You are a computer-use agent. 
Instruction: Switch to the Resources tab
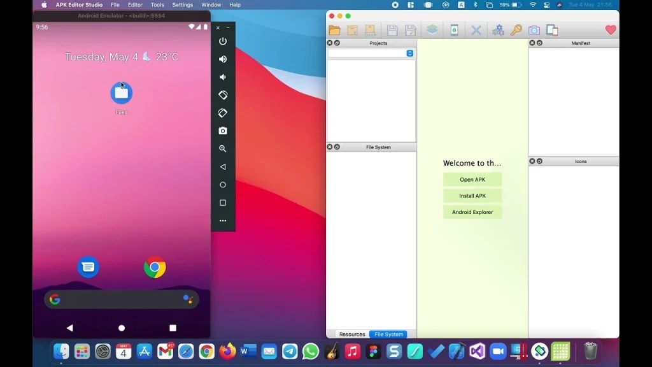tap(352, 334)
